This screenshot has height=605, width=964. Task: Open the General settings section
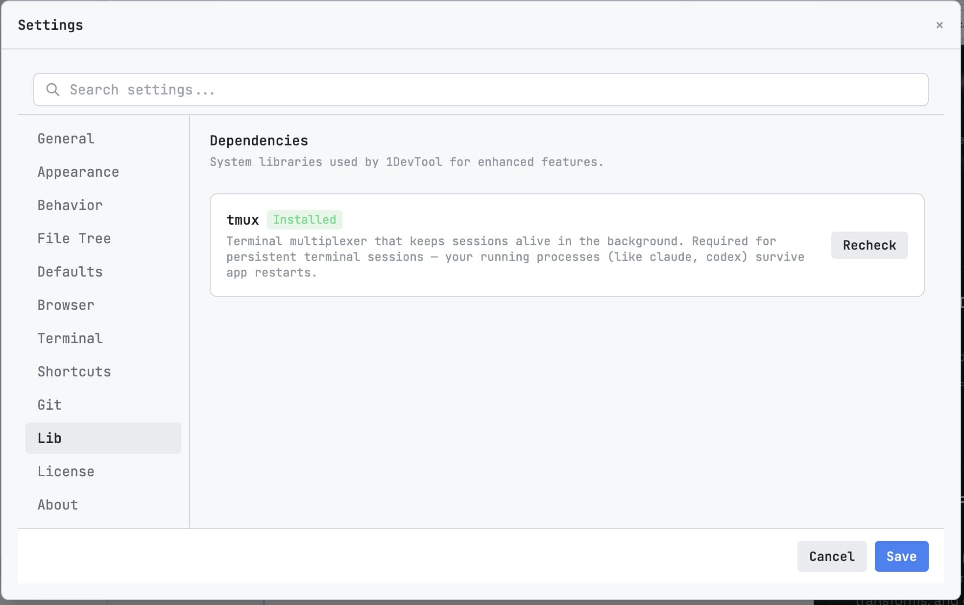66,139
